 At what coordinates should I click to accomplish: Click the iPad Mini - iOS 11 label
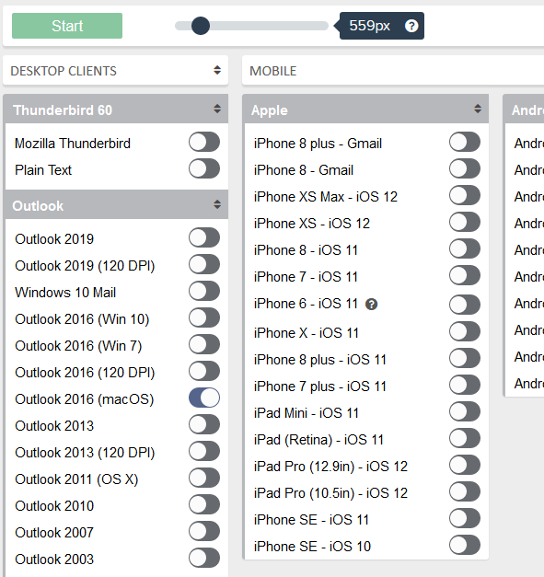(x=307, y=413)
